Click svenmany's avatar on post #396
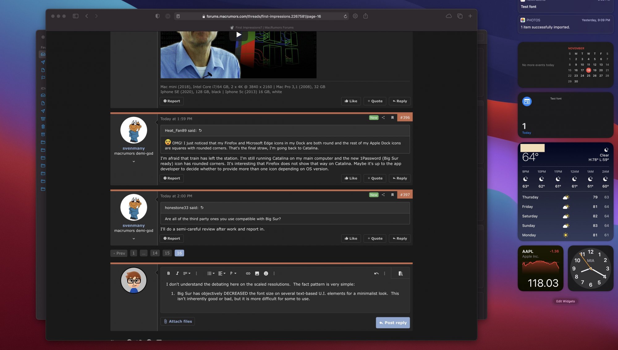This screenshot has width=618, height=350. (134, 130)
